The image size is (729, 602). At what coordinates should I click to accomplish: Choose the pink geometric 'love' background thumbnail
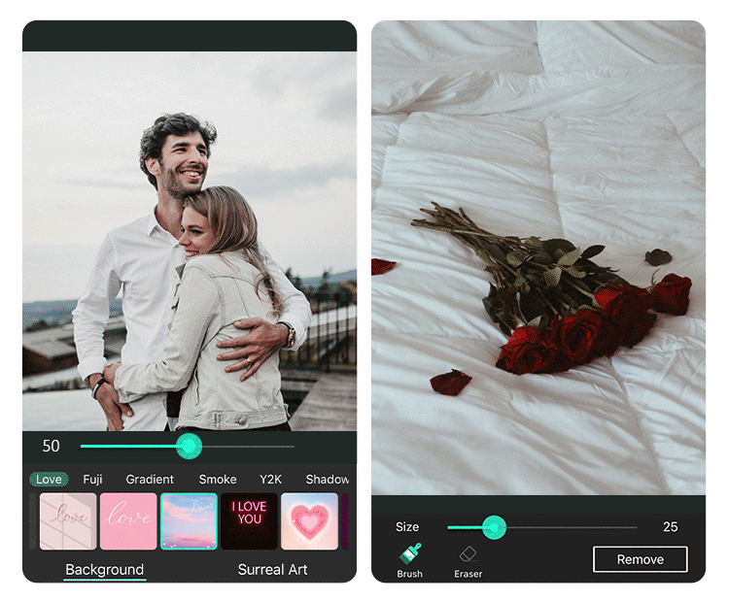[x=68, y=521]
